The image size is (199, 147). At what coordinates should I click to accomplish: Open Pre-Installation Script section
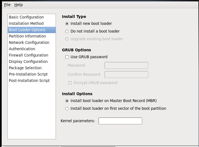click(x=32, y=74)
